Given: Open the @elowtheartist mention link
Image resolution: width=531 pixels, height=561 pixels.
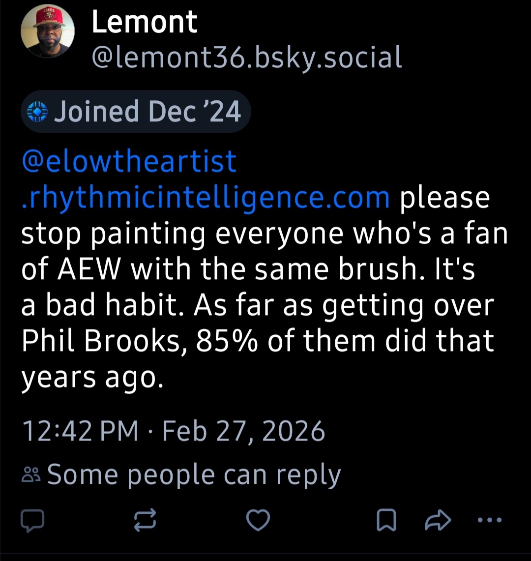Looking at the screenshot, I should (130, 162).
